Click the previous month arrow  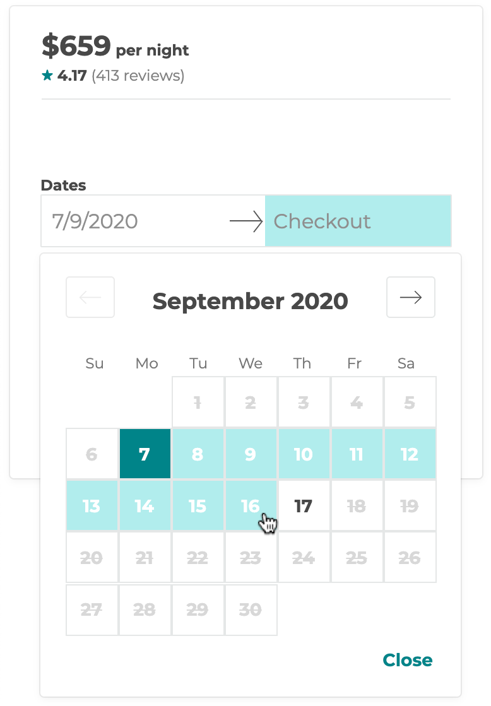pos(90,297)
